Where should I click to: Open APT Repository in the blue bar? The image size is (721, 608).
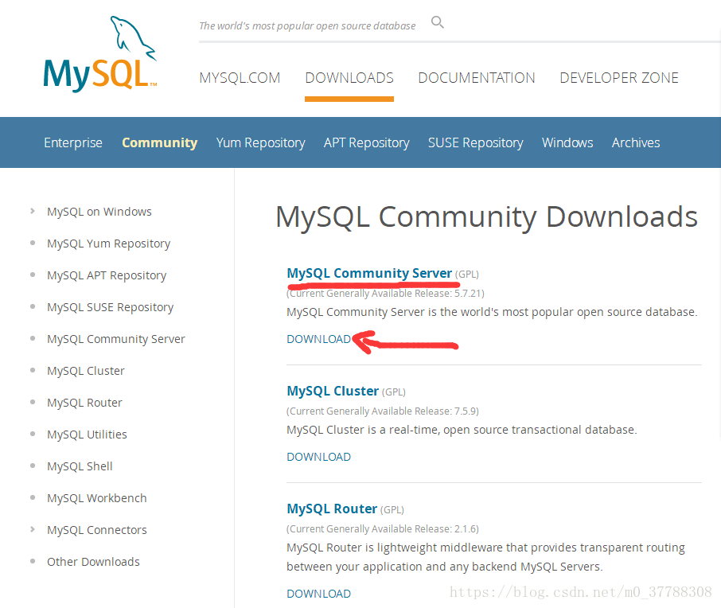[367, 142]
